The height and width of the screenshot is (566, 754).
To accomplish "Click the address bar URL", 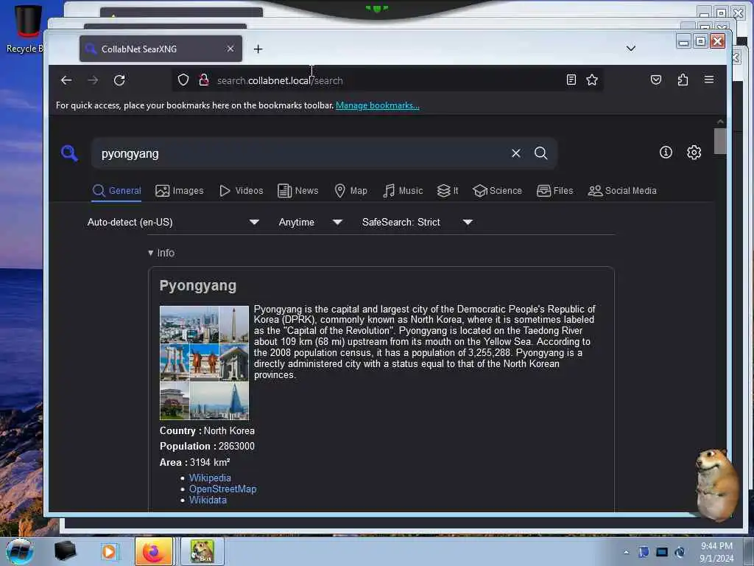I will 280,80.
